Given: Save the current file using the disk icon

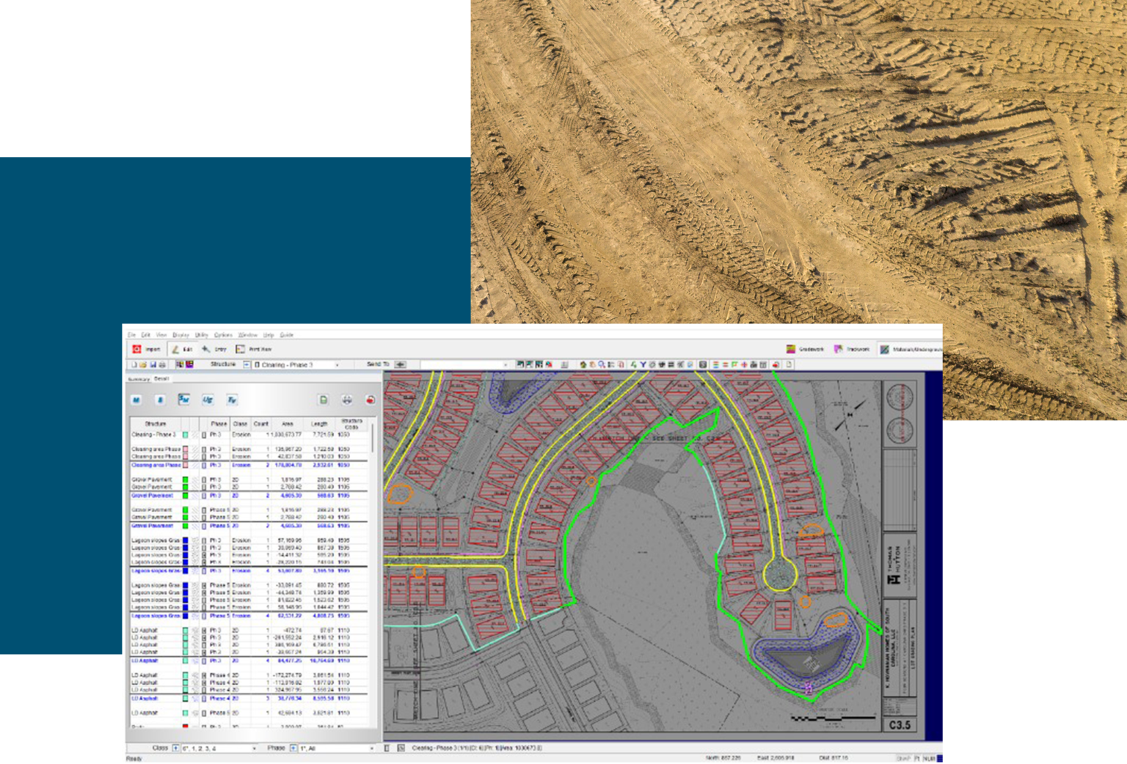Looking at the screenshot, I should tap(153, 364).
